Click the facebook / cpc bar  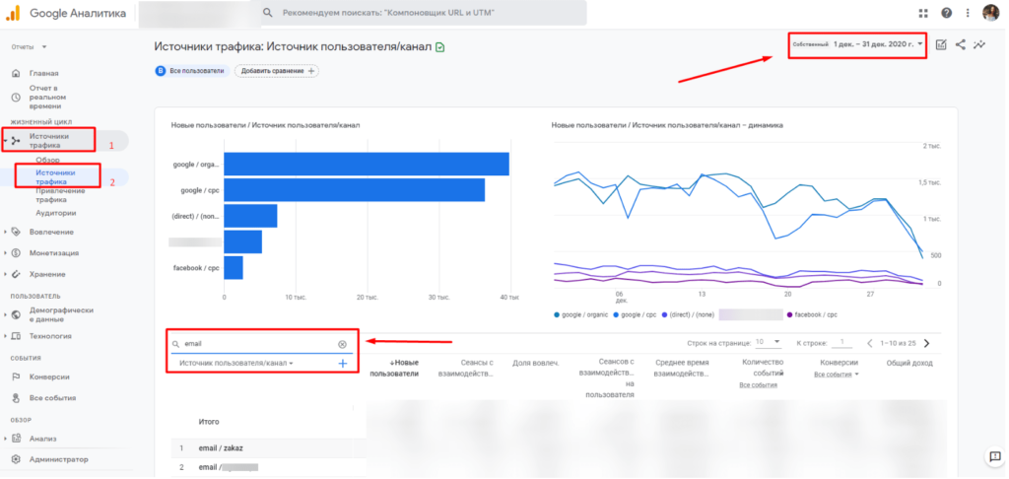point(233,268)
